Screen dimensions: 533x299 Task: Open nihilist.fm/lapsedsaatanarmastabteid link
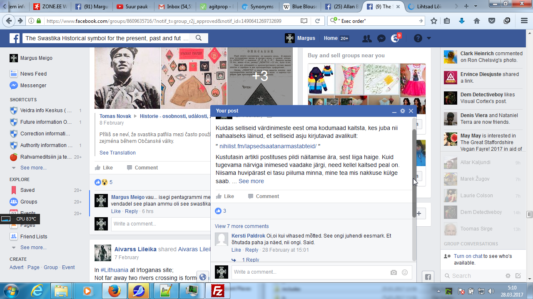268,146
